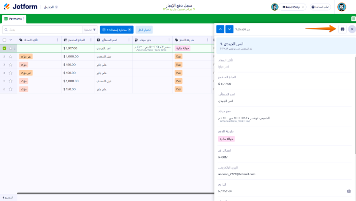Viewport: 356px width, 201px height.
Task: Click the غير مؤكد tag in row 4
Action: click(x=26, y=73)
